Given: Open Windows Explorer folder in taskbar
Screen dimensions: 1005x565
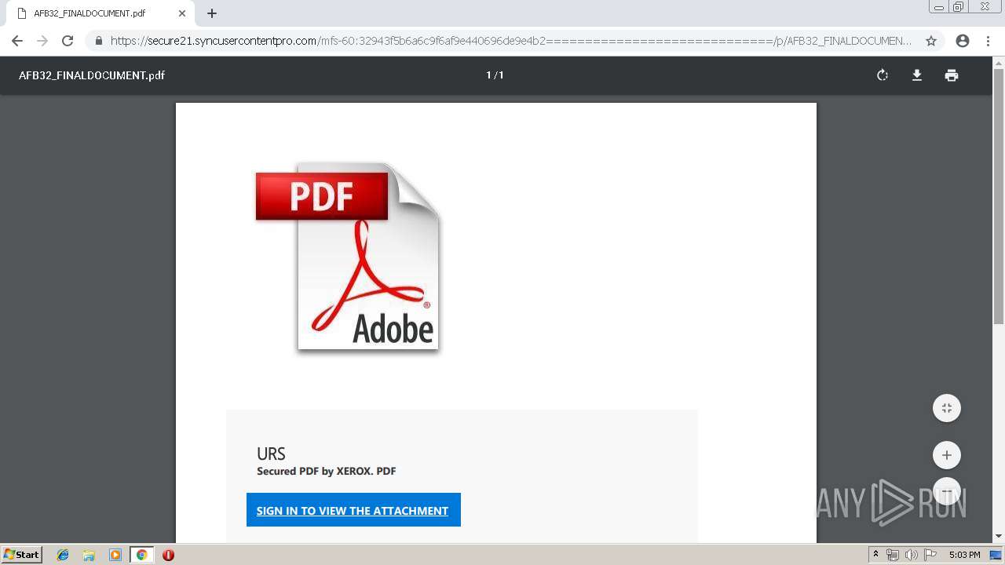Looking at the screenshot, I should pyautogui.click(x=89, y=555).
